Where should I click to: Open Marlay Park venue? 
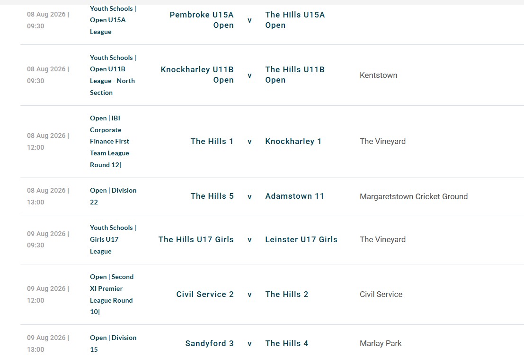coord(381,343)
